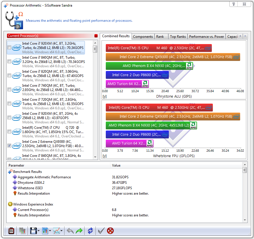Open the save icon dropdown arrow
The height and width of the screenshot is (239, 254).
(38, 231)
